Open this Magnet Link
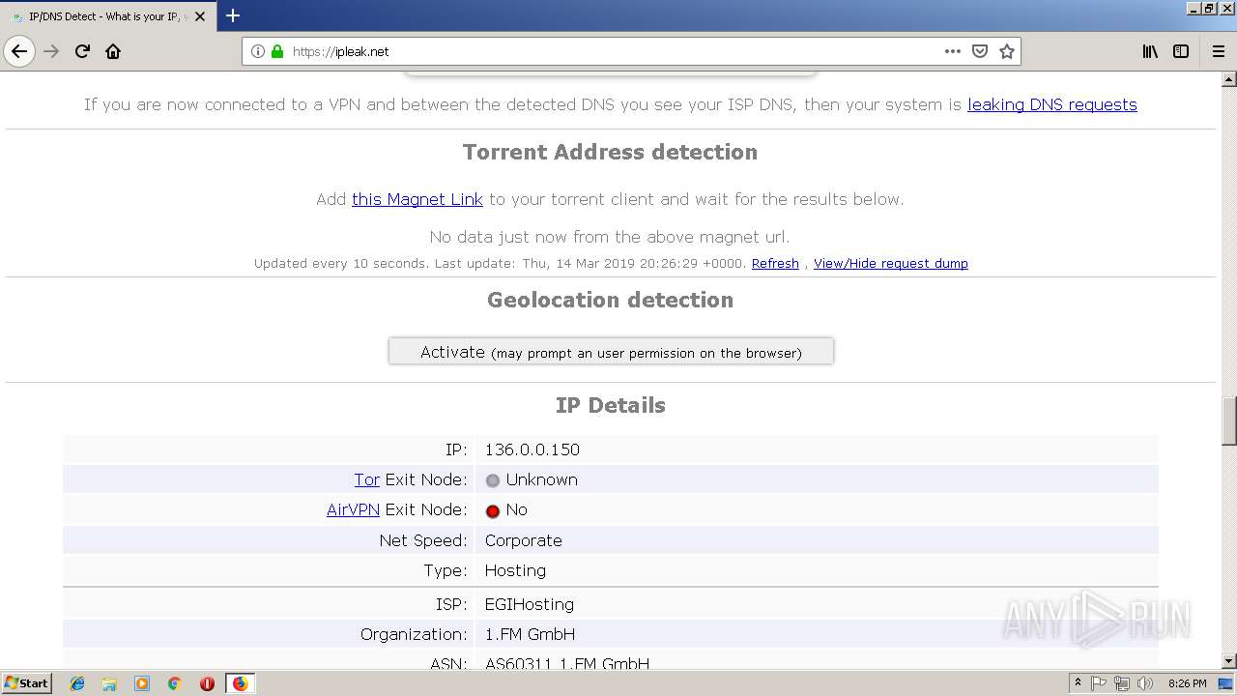Viewport: 1237px width, 696px height. point(417,199)
